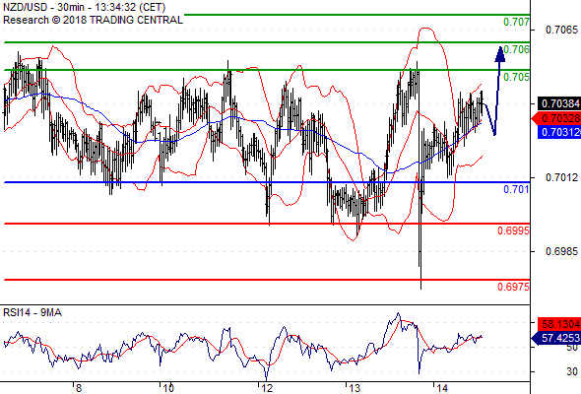Click date label 13 on the time axis
Screen dimensions: 581x394
click(x=355, y=388)
